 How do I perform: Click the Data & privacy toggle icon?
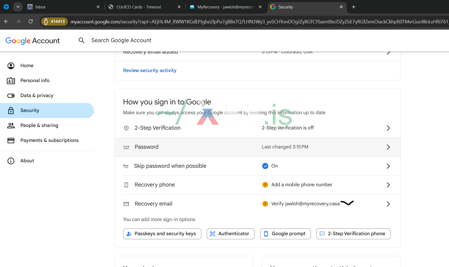pos(11,95)
